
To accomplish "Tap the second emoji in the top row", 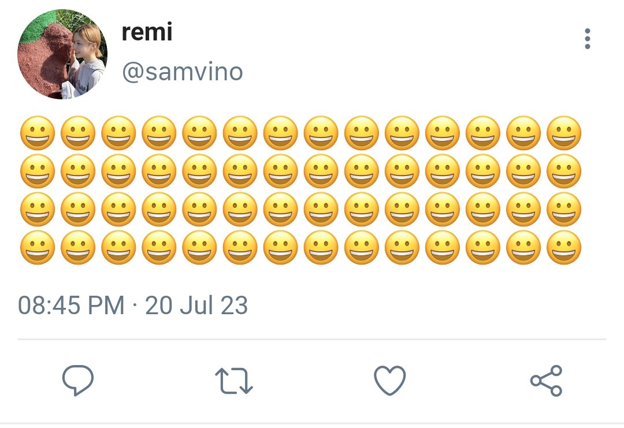I will coord(78,133).
